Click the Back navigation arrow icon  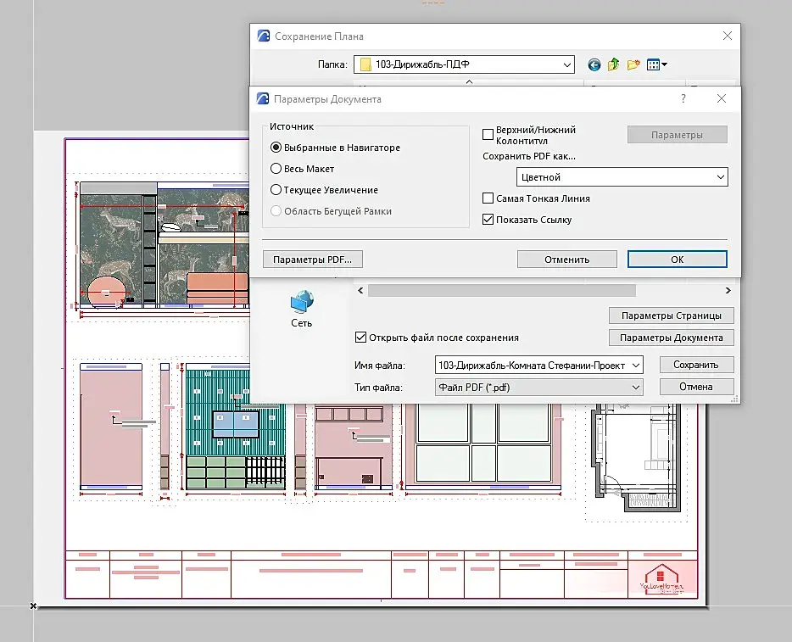pyautogui.click(x=594, y=64)
